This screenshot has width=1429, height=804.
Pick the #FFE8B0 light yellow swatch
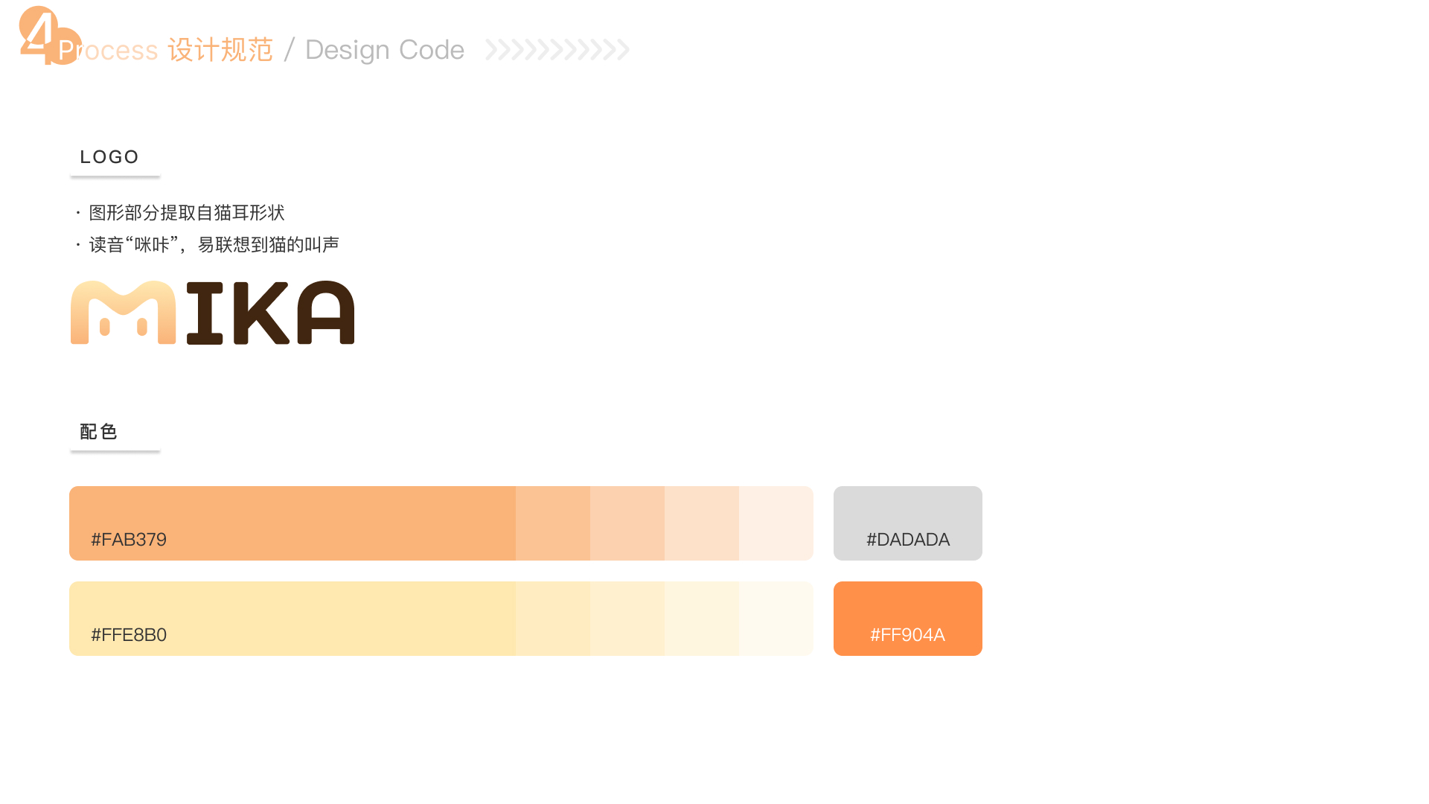coord(292,619)
